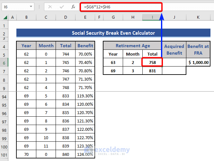
Task: Select column D header
Action: click(66, 17)
